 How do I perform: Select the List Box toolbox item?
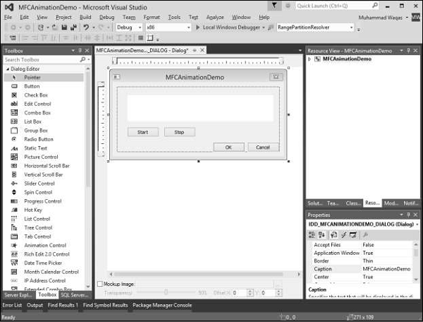coord(44,121)
